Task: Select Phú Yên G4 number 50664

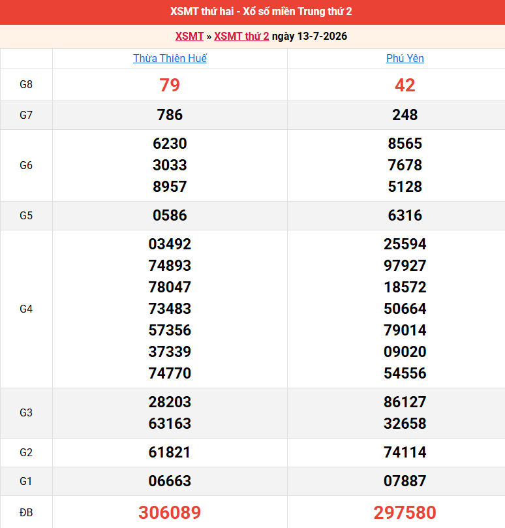Action: 405,309
